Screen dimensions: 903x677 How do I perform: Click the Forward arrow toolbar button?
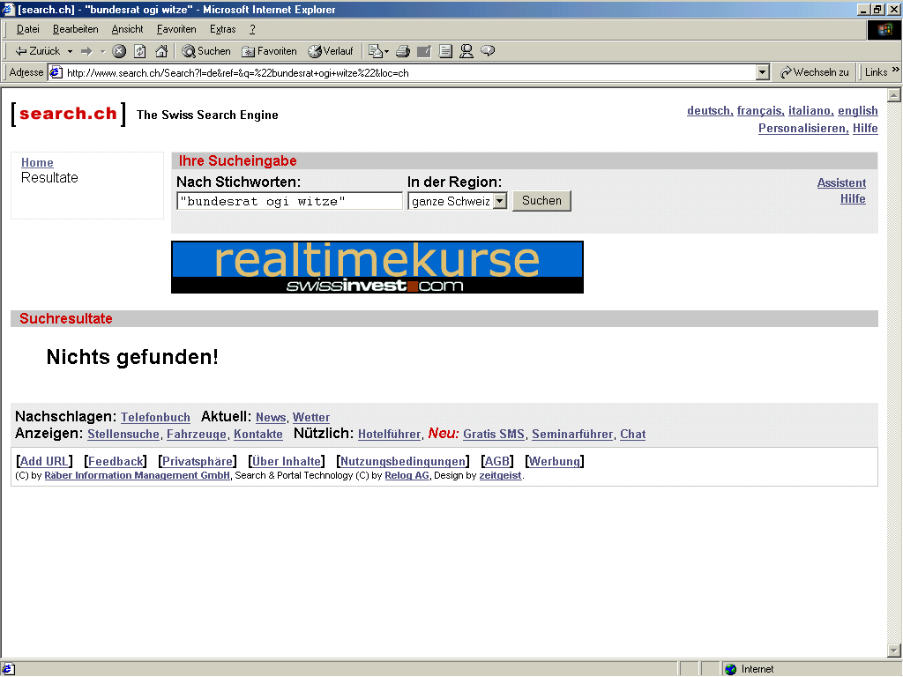[86, 51]
